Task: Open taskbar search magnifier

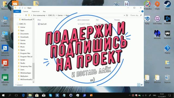Action: coord(10,95)
